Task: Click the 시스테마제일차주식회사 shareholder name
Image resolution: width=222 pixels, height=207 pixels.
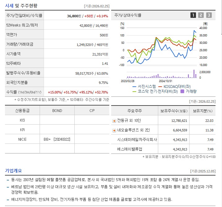Action: (x=137, y=140)
